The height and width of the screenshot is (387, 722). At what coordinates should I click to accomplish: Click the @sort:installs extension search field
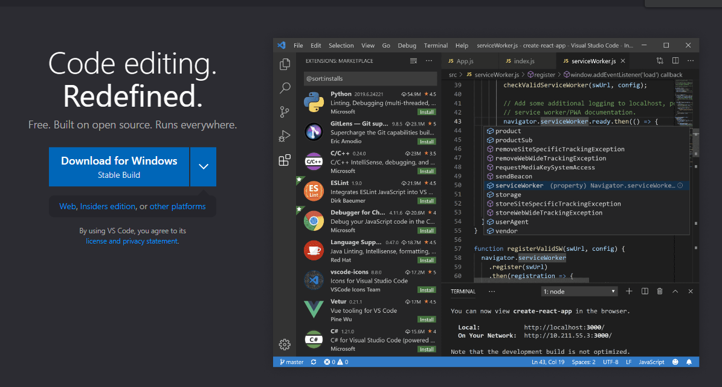370,78
